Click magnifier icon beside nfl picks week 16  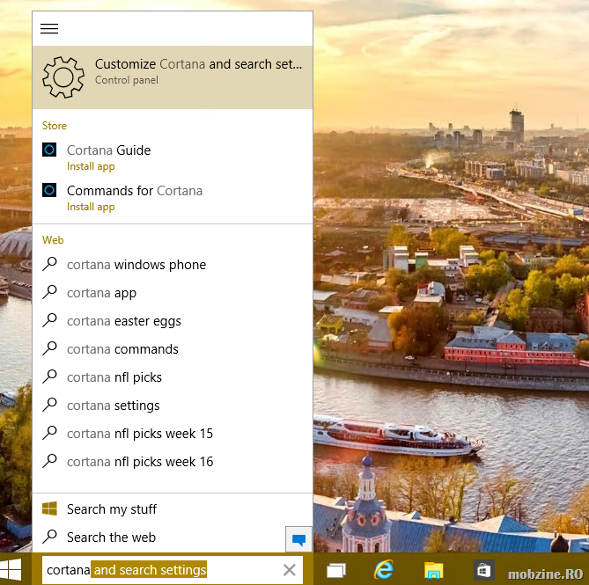click(49, 461)
